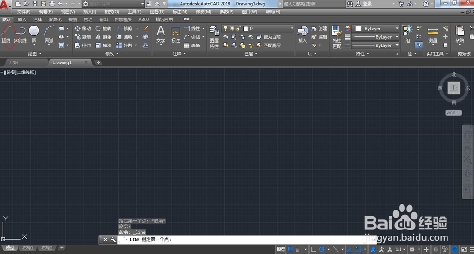The height and width of the screenshot is (254, 474).
Task: Switch to the 开始 file tab
Action: (x=13, y=62)
